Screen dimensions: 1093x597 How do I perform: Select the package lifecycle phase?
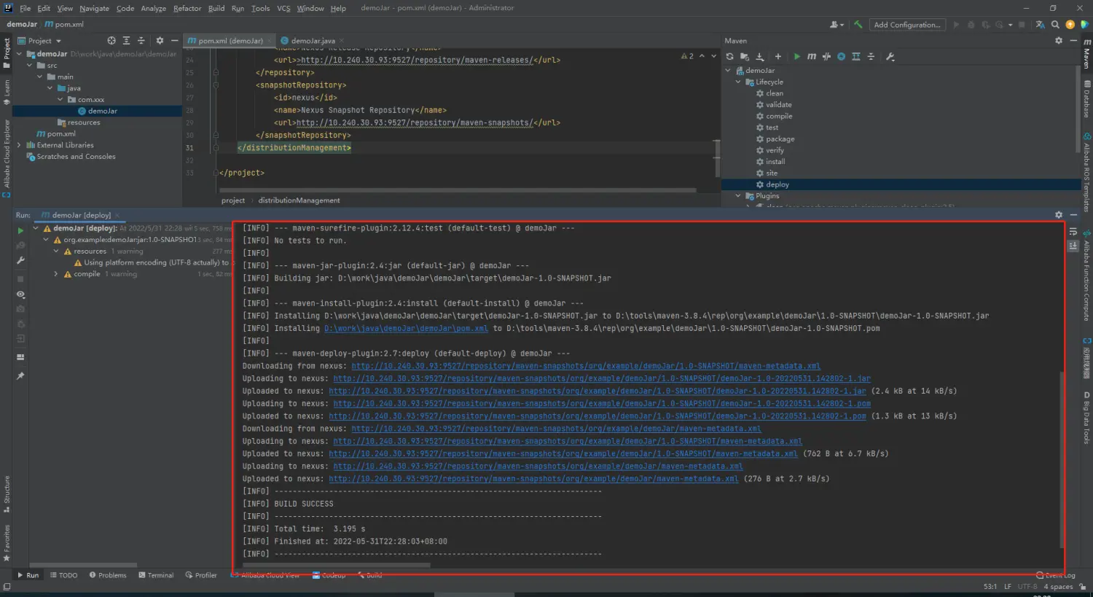tap(780, 139)
